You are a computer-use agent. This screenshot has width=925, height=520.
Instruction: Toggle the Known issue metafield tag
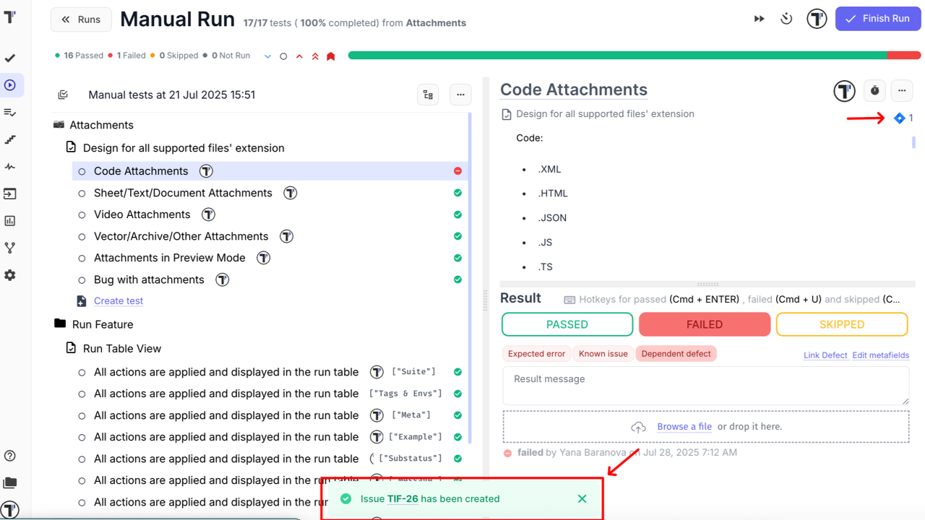603,353
